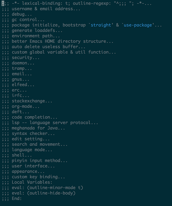Select the 'elfeed' heading
The width and height of the screenshot is (172, 206).
[x=18, y=85]
